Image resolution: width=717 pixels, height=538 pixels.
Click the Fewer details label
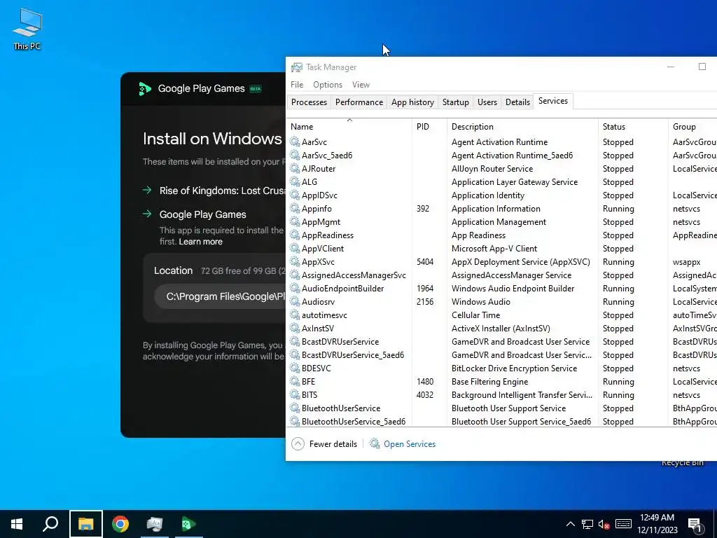[x=333, y=443]
